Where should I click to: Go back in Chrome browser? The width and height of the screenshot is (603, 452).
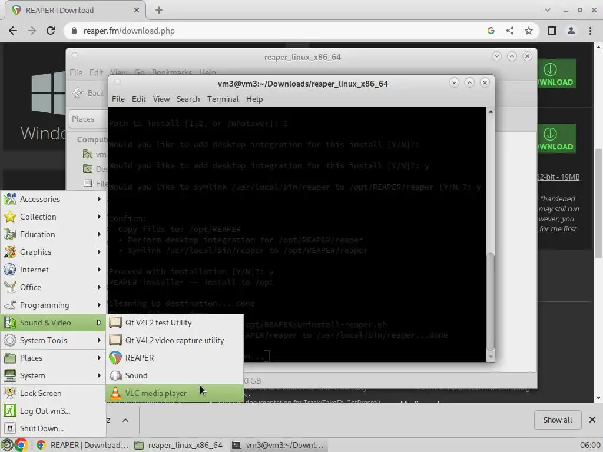(13, 31)
